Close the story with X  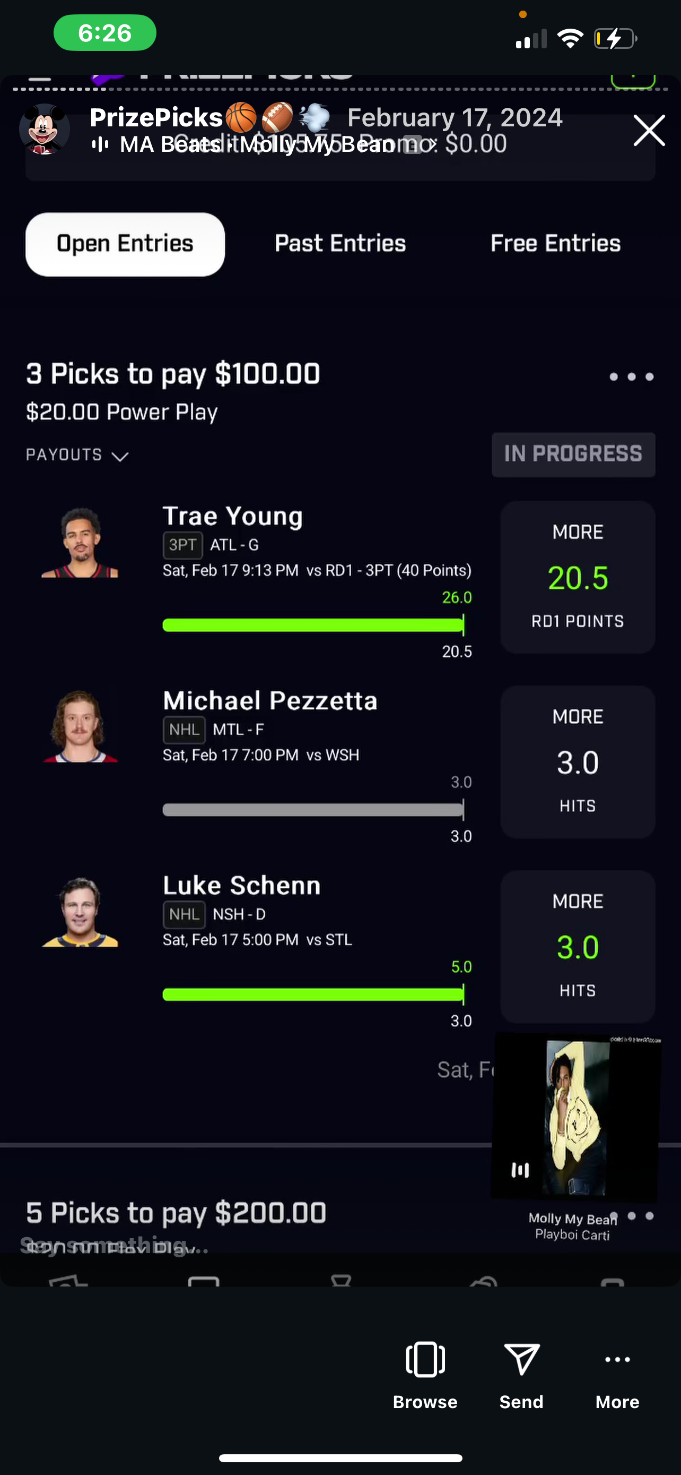click(649, 131)
